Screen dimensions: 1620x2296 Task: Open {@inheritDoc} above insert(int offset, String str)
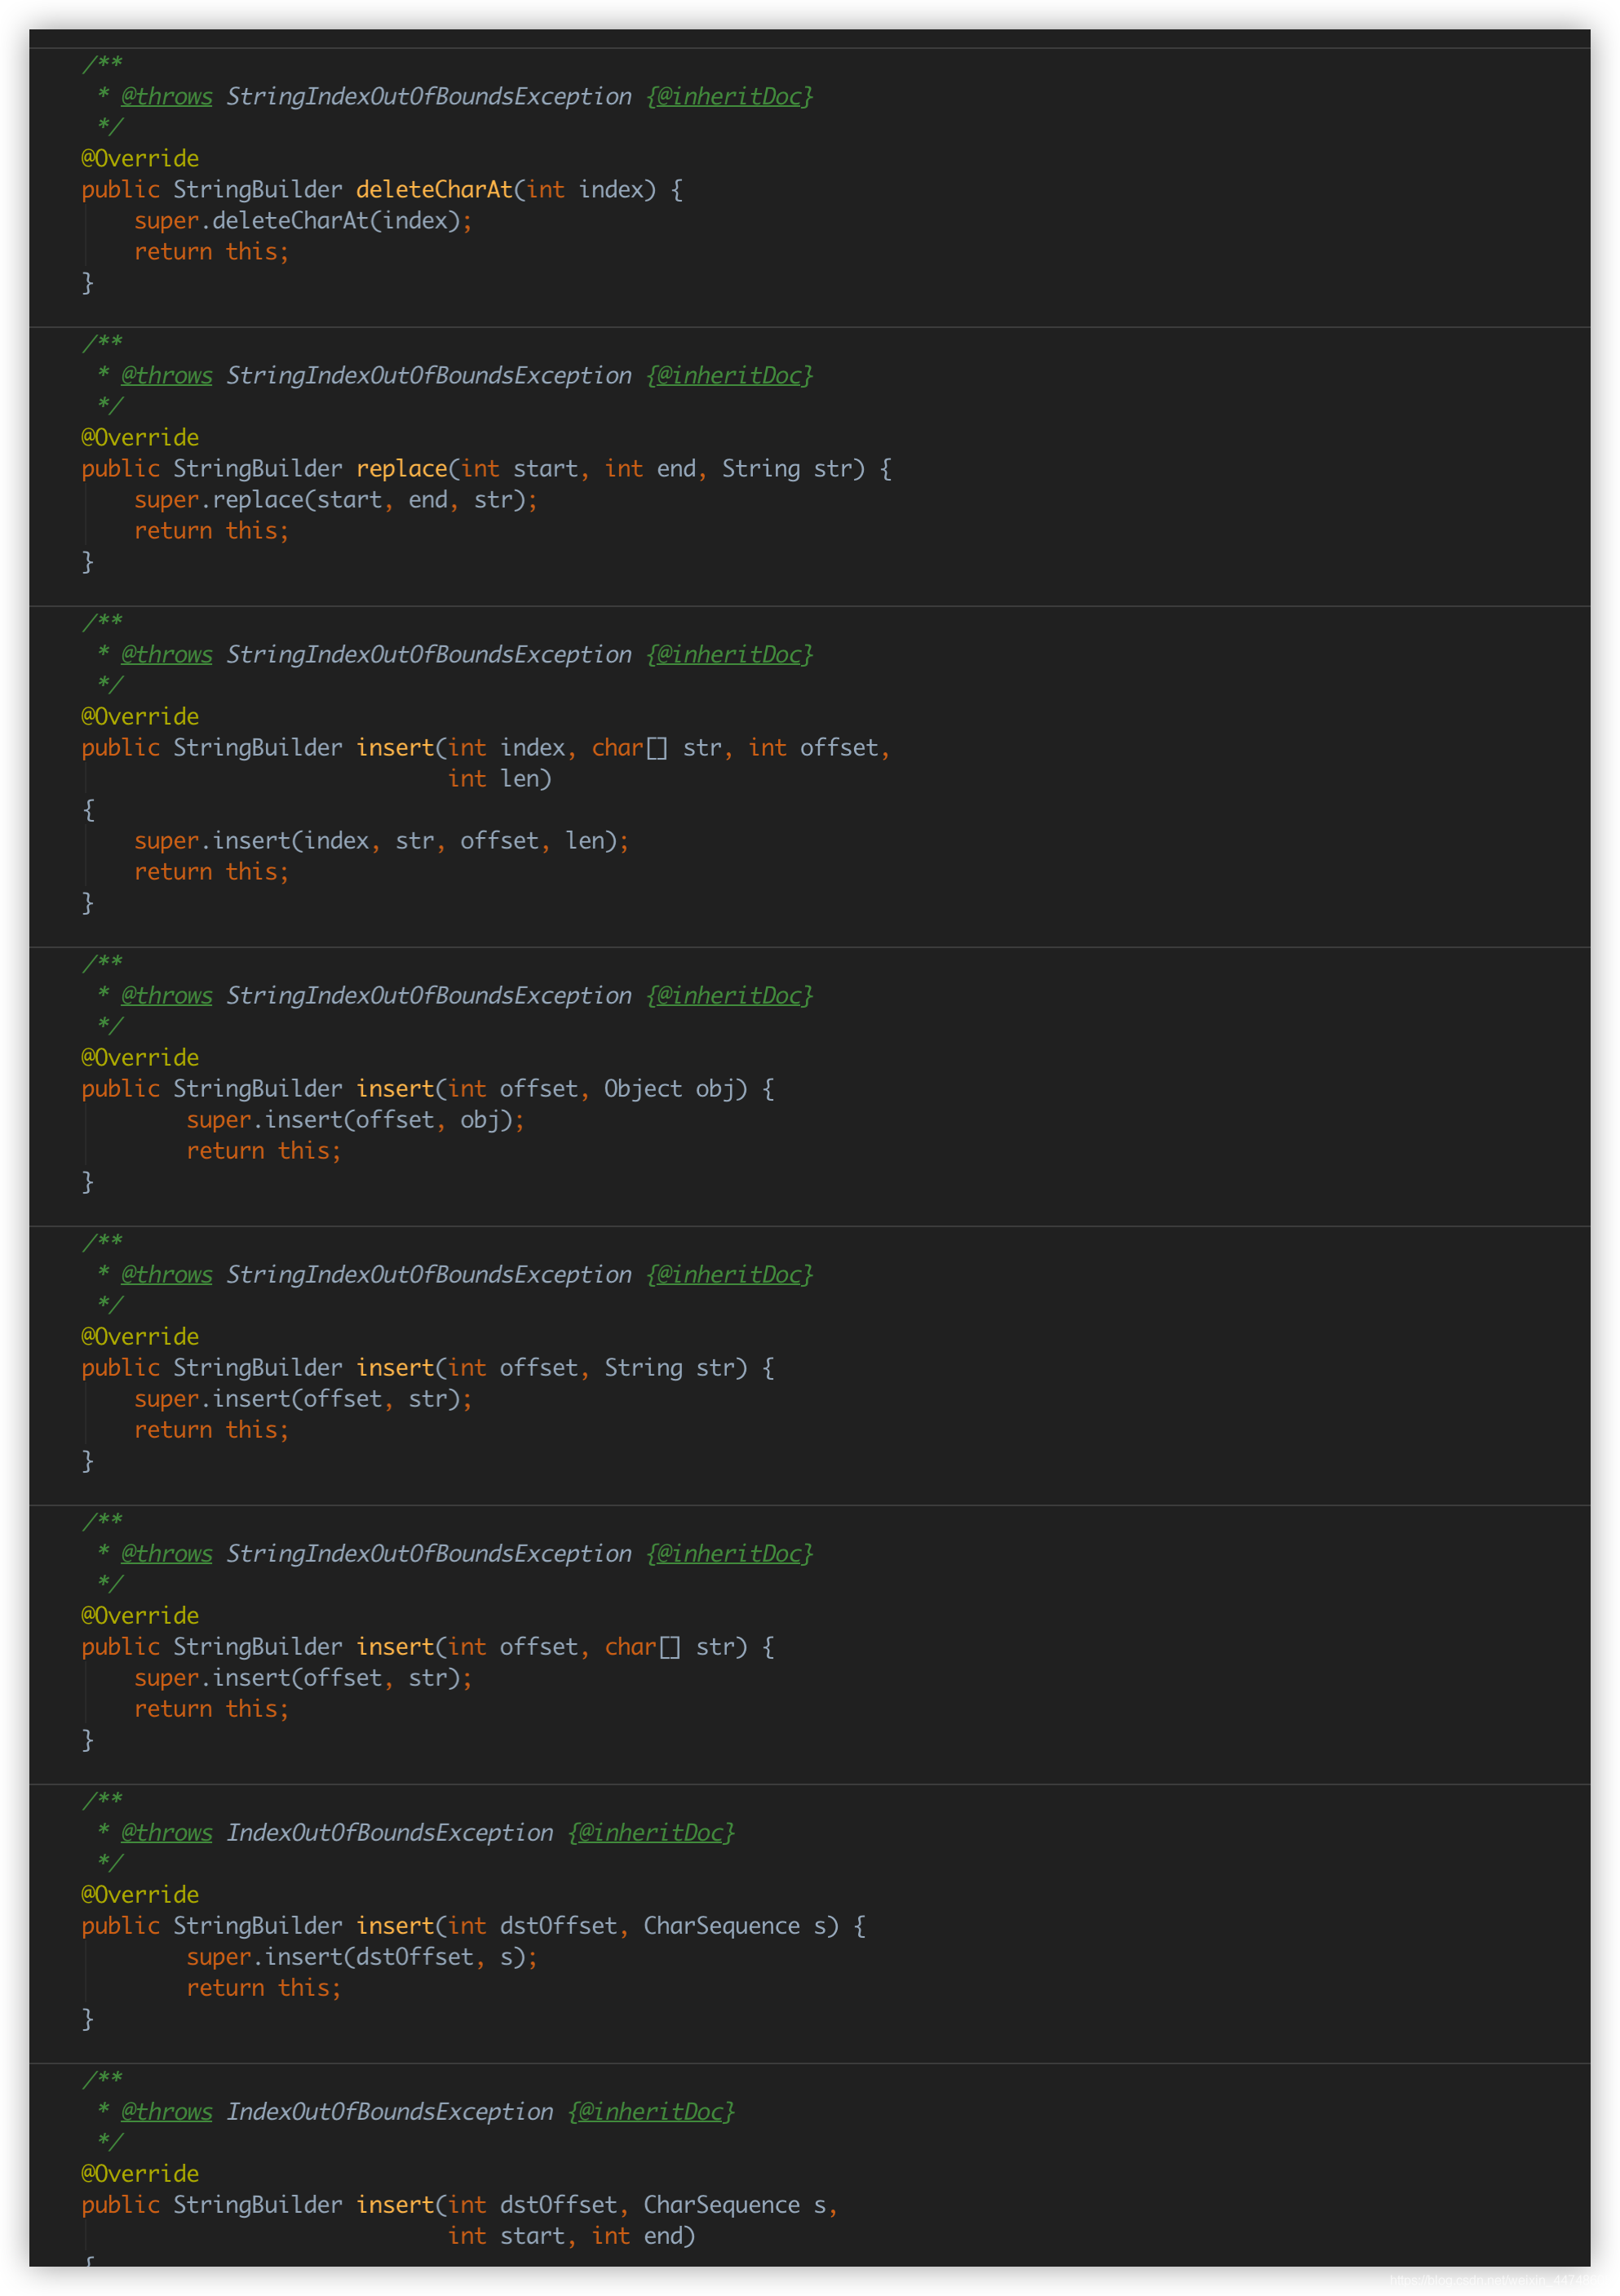(729, 1275)
